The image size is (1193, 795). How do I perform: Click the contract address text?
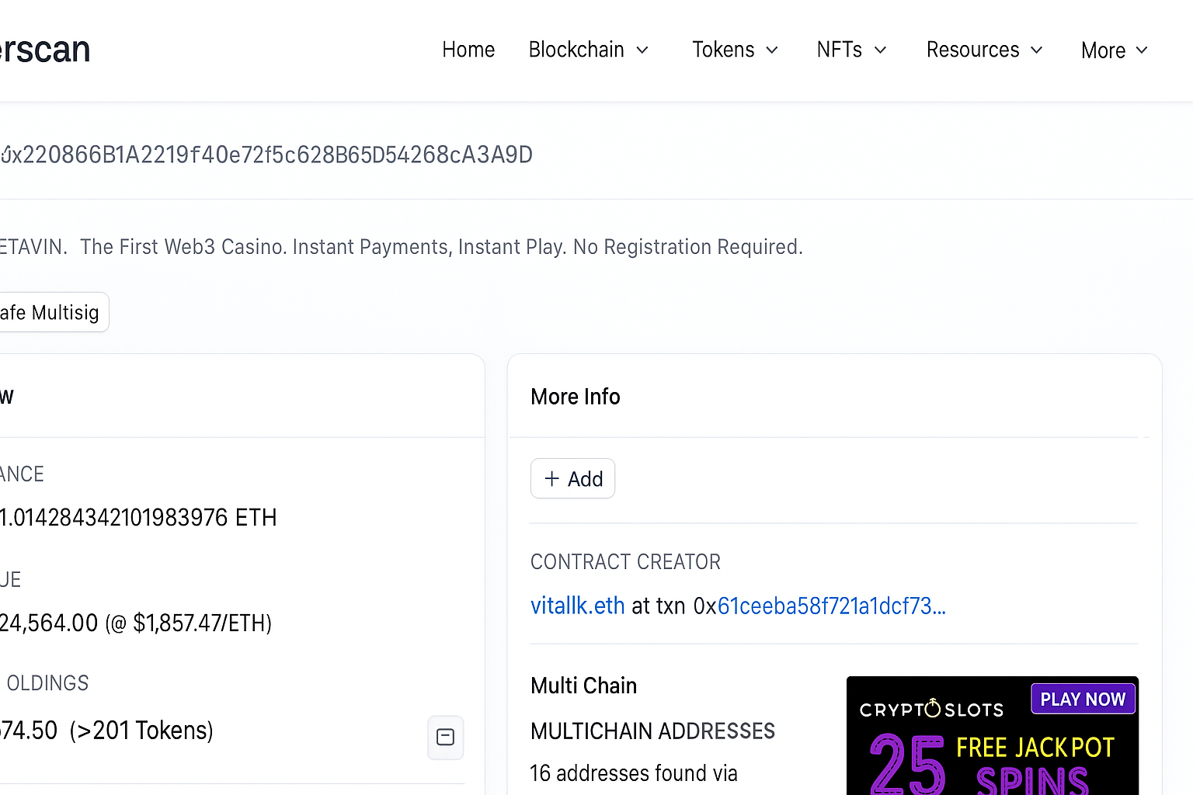(268, 155)
